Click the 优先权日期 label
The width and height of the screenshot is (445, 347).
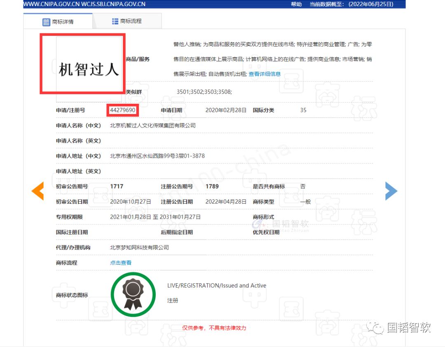point(266,232)
